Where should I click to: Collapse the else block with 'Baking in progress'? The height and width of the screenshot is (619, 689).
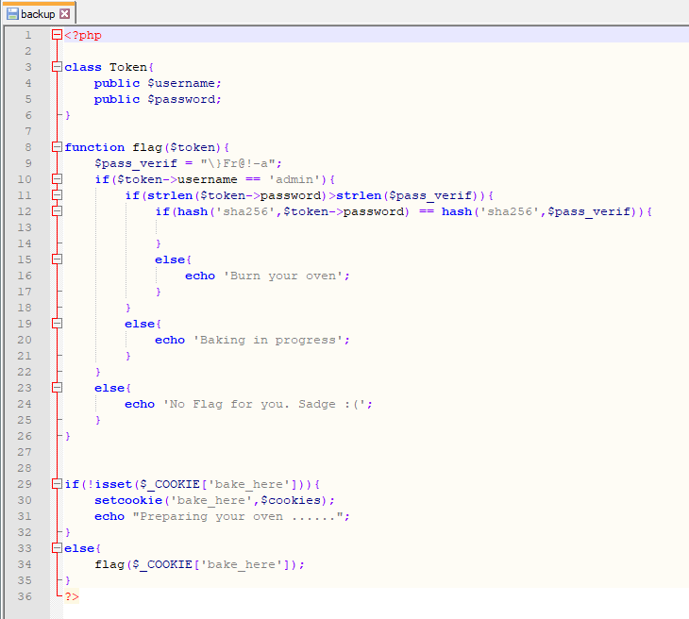pyautogui.click(x=58, y=324)
